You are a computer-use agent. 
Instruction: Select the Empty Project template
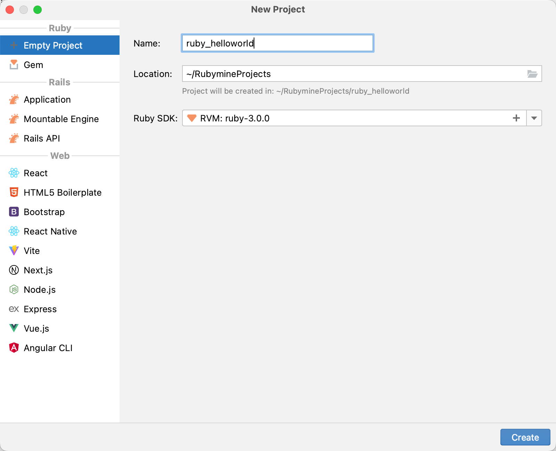click(x=52, y=45)
